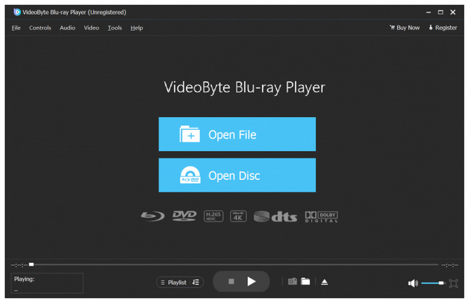This screenshot has width=469, height=303.
Task: Close the VideoByte player window
Action: [x=453, y=12]
